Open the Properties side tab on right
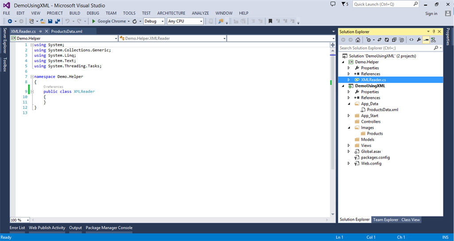454x241 pixels. (x=448, y=37)
